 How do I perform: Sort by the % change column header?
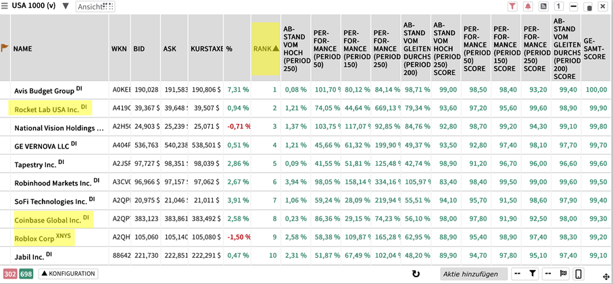[237, 49]
